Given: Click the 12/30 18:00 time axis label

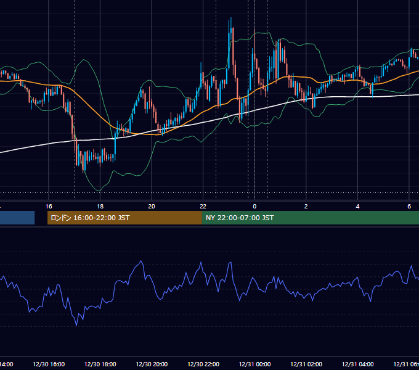Looking at the screenshot, I should point(100,364).
